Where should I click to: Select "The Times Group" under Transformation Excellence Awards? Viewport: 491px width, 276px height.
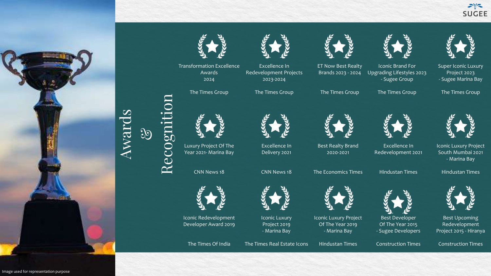(209, 92)
